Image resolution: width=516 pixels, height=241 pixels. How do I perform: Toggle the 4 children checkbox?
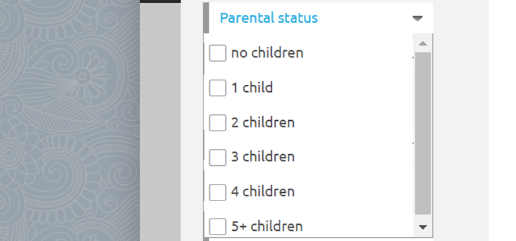click(218, 192)
